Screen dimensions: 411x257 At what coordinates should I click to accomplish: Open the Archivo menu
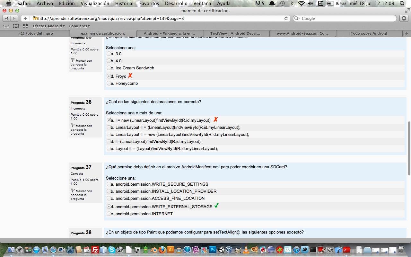[45, 4]
